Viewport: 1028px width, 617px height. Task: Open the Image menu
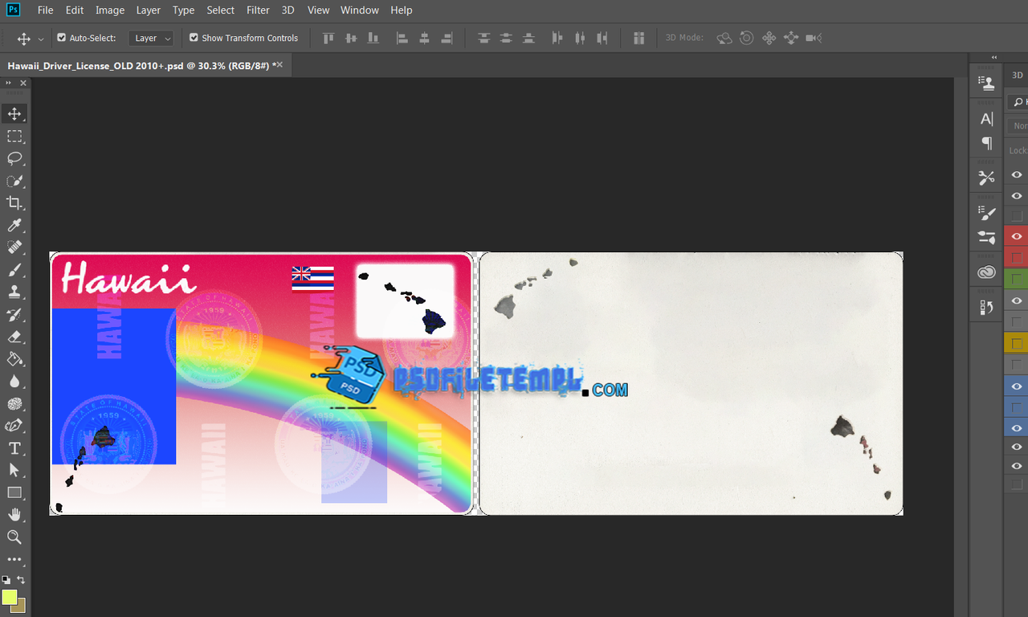pos(110,10)
